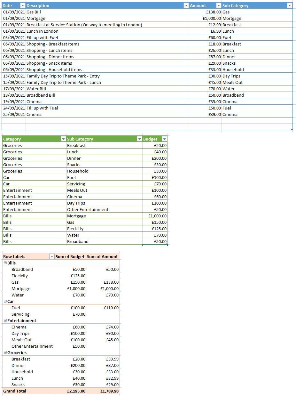This screenshot has height=397, width=296.
Task: Collapse the Groceries group in pivot table
Action: pyautogui.click(x=5, y=352)
